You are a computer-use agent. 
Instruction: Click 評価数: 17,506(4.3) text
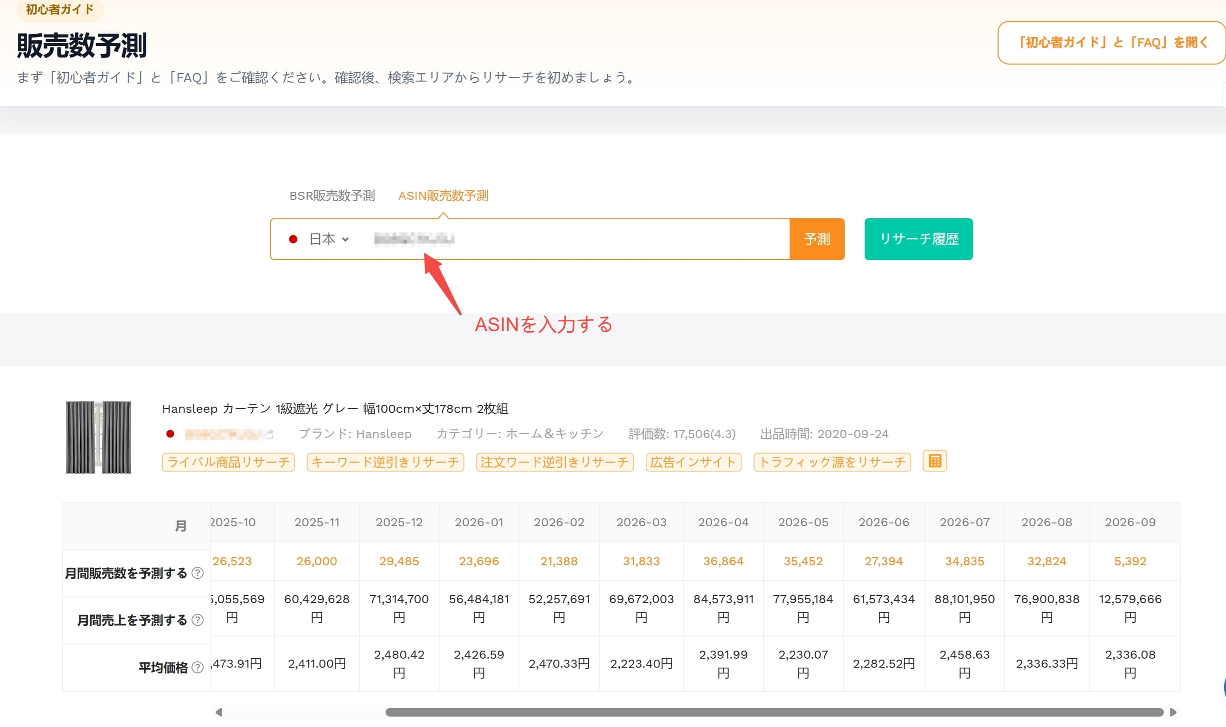click(x=682, y=434)
